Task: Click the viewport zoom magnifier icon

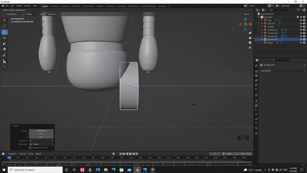Action: (250, 33)
